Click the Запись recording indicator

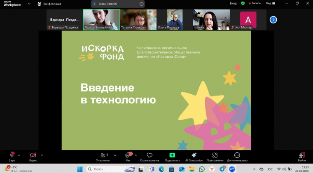click(255, 3)
